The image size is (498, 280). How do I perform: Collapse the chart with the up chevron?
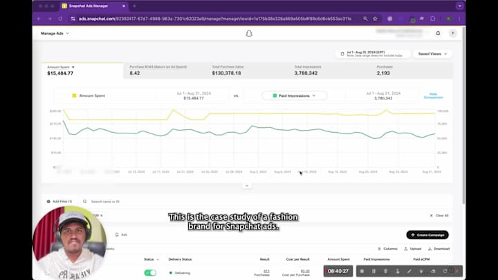247,186
